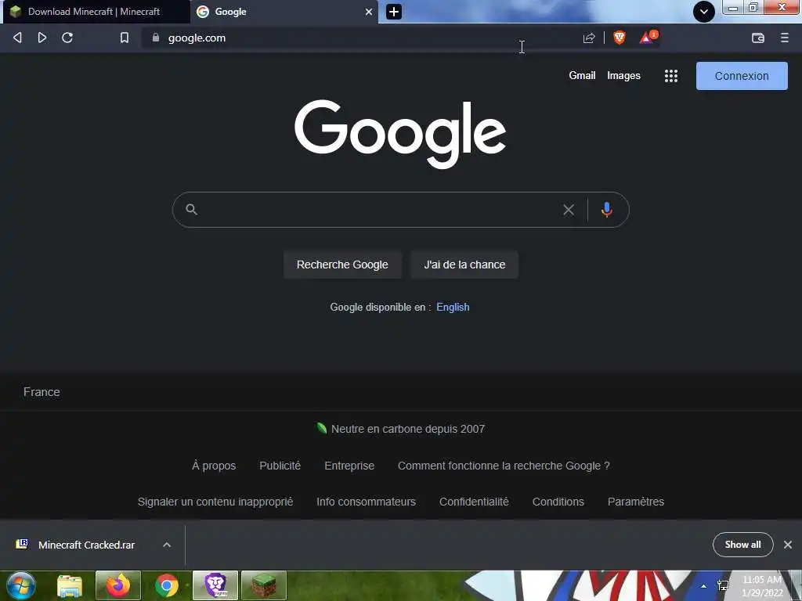The image size is (802, 601).
Task: Launch Firefox from the taskbar
Action: point(118,585)
